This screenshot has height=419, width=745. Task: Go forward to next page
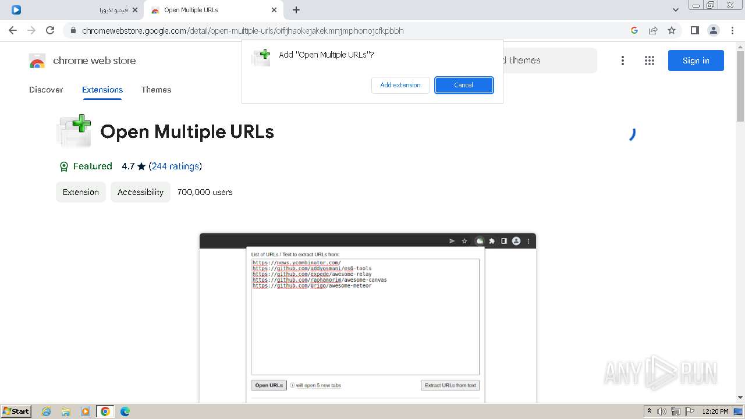click(31, 30)
